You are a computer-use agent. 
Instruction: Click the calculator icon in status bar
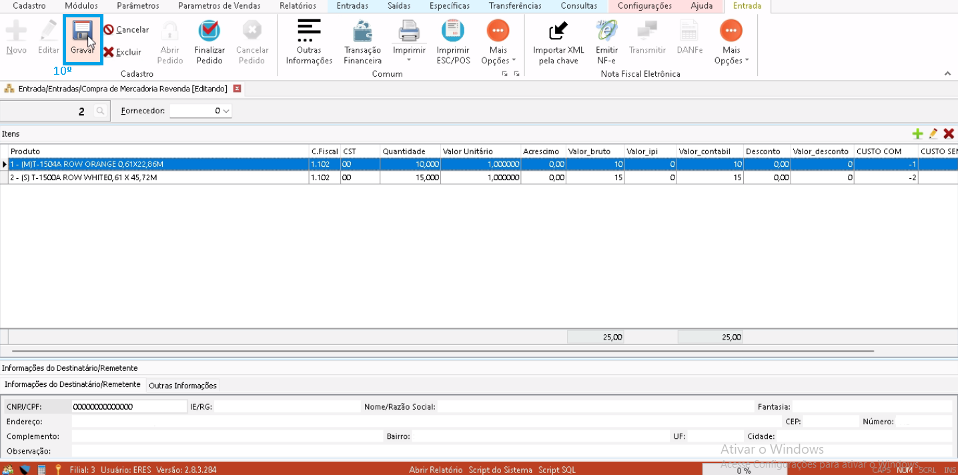tap(41, 470)
